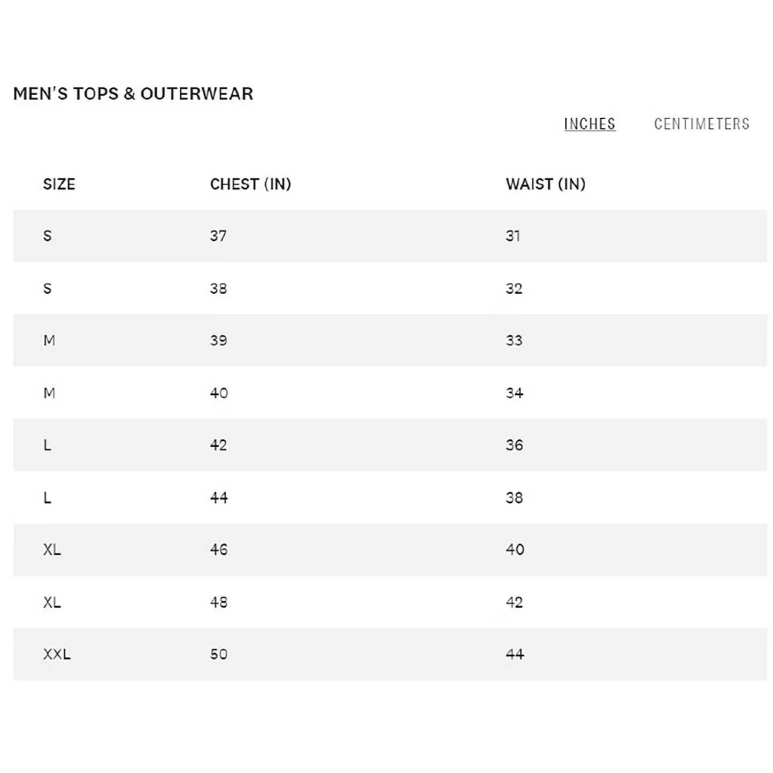Select the XL row with chest 48

(390, 602)
